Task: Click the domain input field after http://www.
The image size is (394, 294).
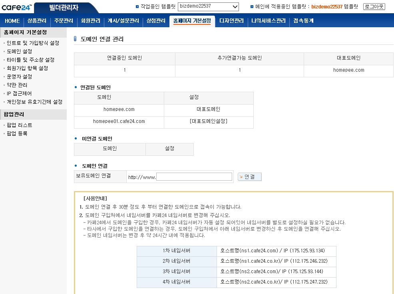Action: pos(194,177)
